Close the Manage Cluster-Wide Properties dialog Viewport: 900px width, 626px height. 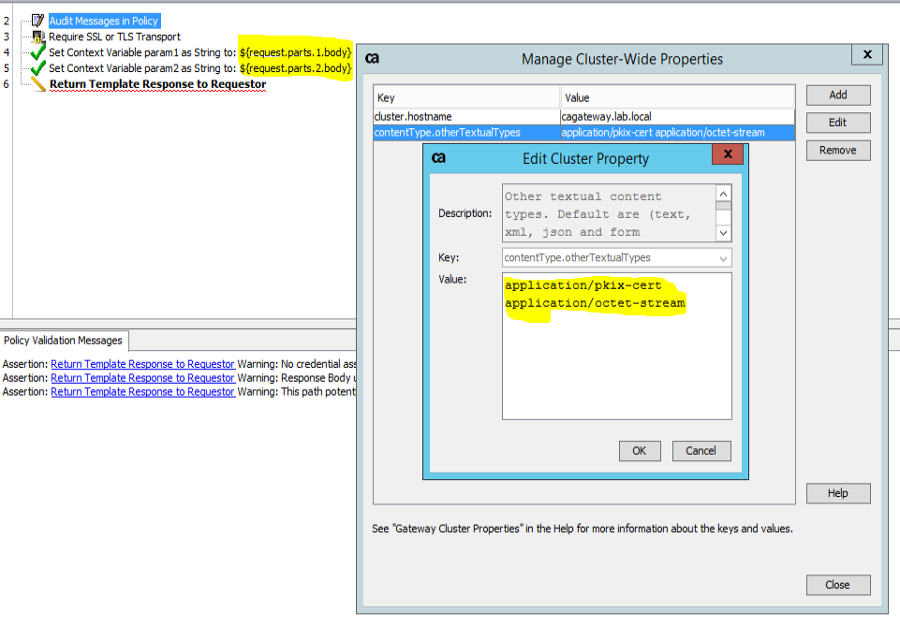(837, 584)
